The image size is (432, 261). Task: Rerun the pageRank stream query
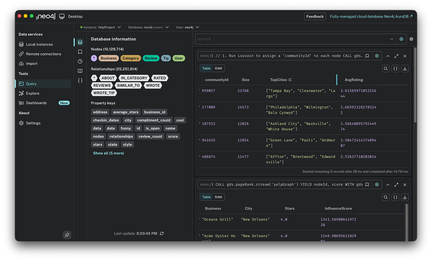(377, 184)
